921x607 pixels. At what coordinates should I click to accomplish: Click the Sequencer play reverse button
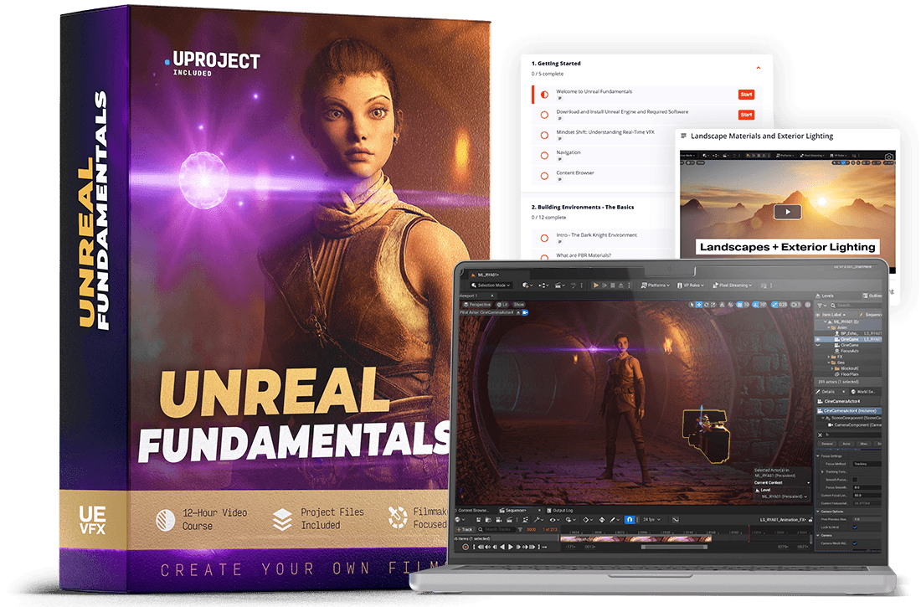(x=502, y=547)
